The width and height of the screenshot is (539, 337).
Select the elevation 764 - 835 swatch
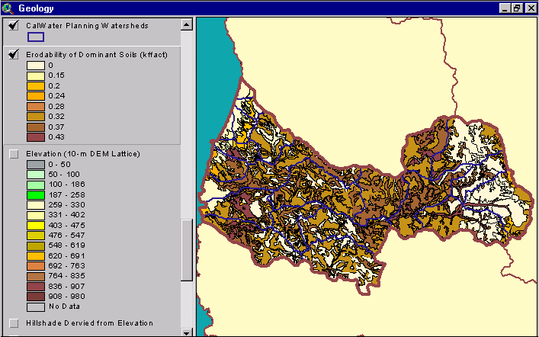point(36,276)
